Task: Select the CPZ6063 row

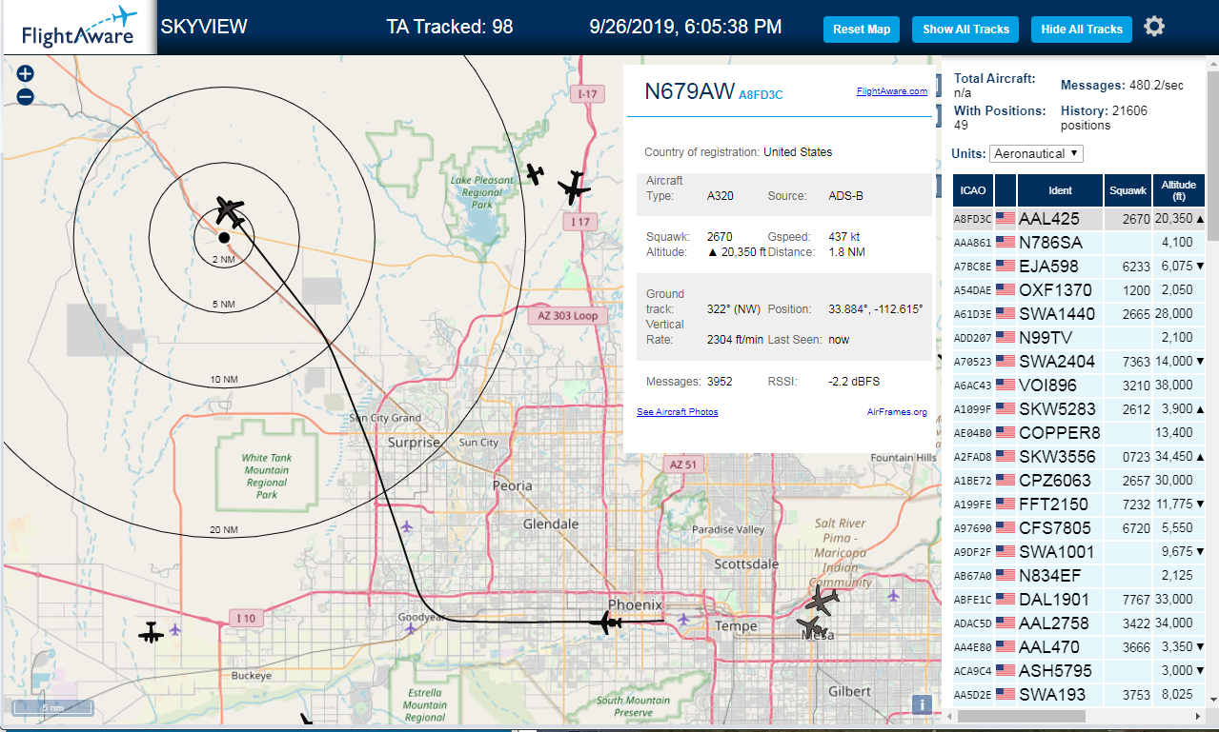Action: click(x=1080, y=481)
